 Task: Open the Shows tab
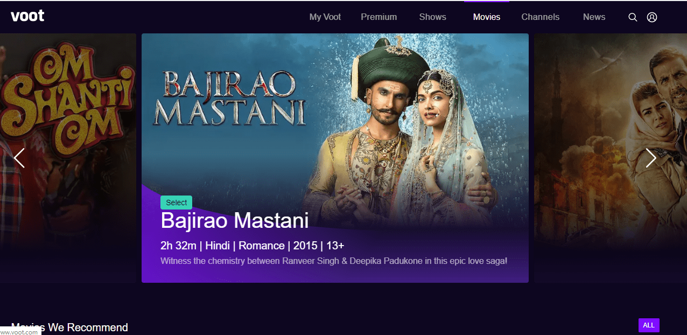433,17
